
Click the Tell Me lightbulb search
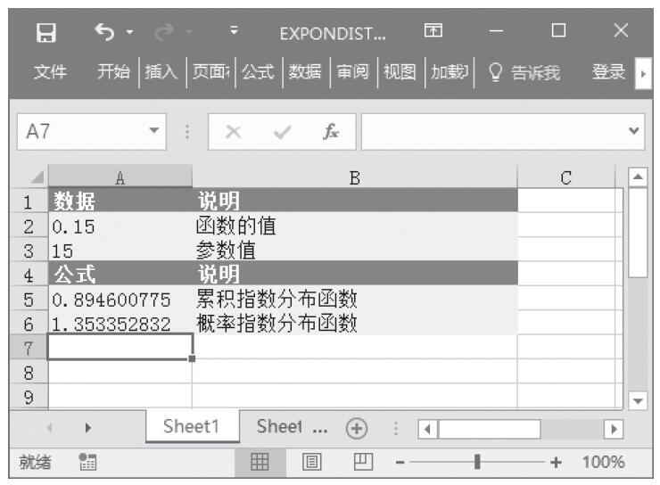click(x=525, y=72)
